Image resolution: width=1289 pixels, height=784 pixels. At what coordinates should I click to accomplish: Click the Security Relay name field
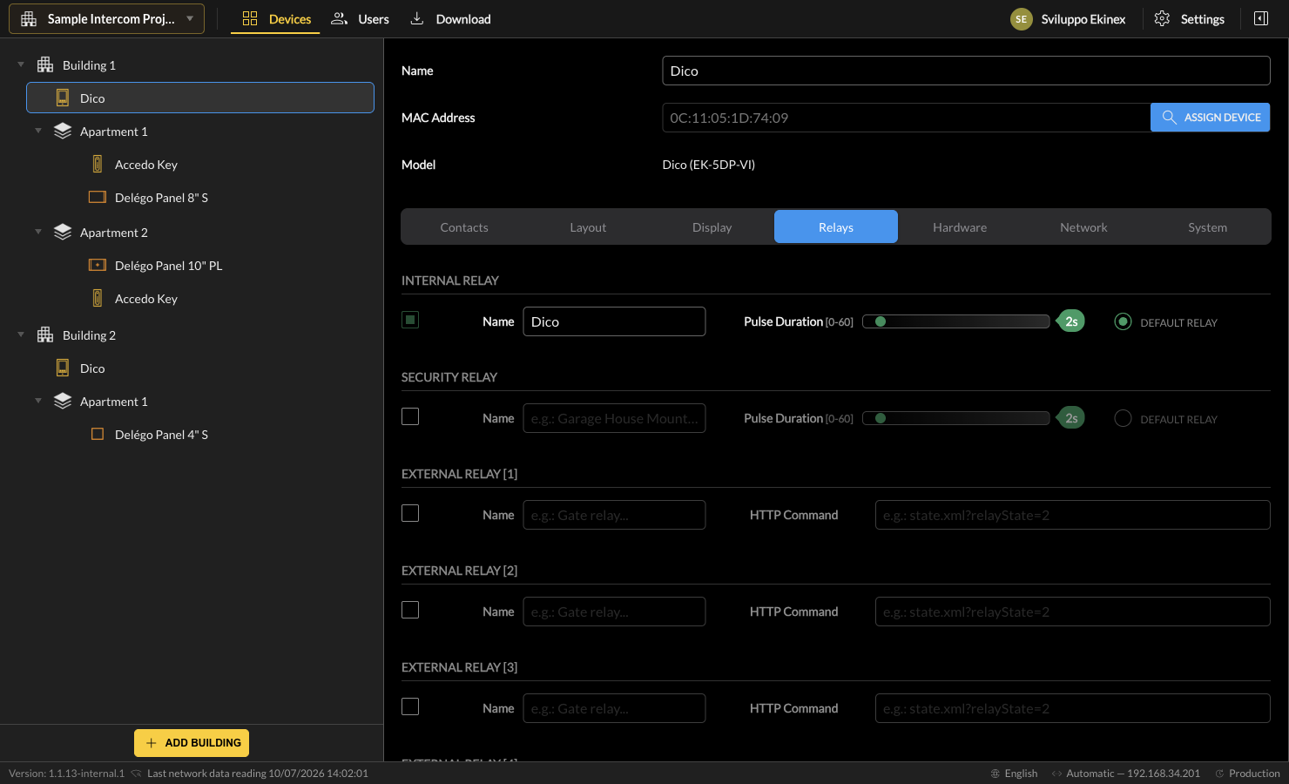coord(614,418)
